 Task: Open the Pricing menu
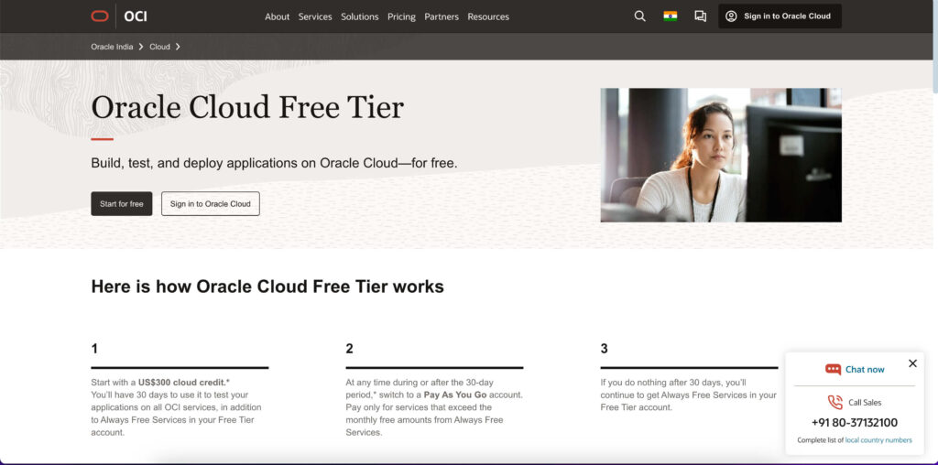401,16
